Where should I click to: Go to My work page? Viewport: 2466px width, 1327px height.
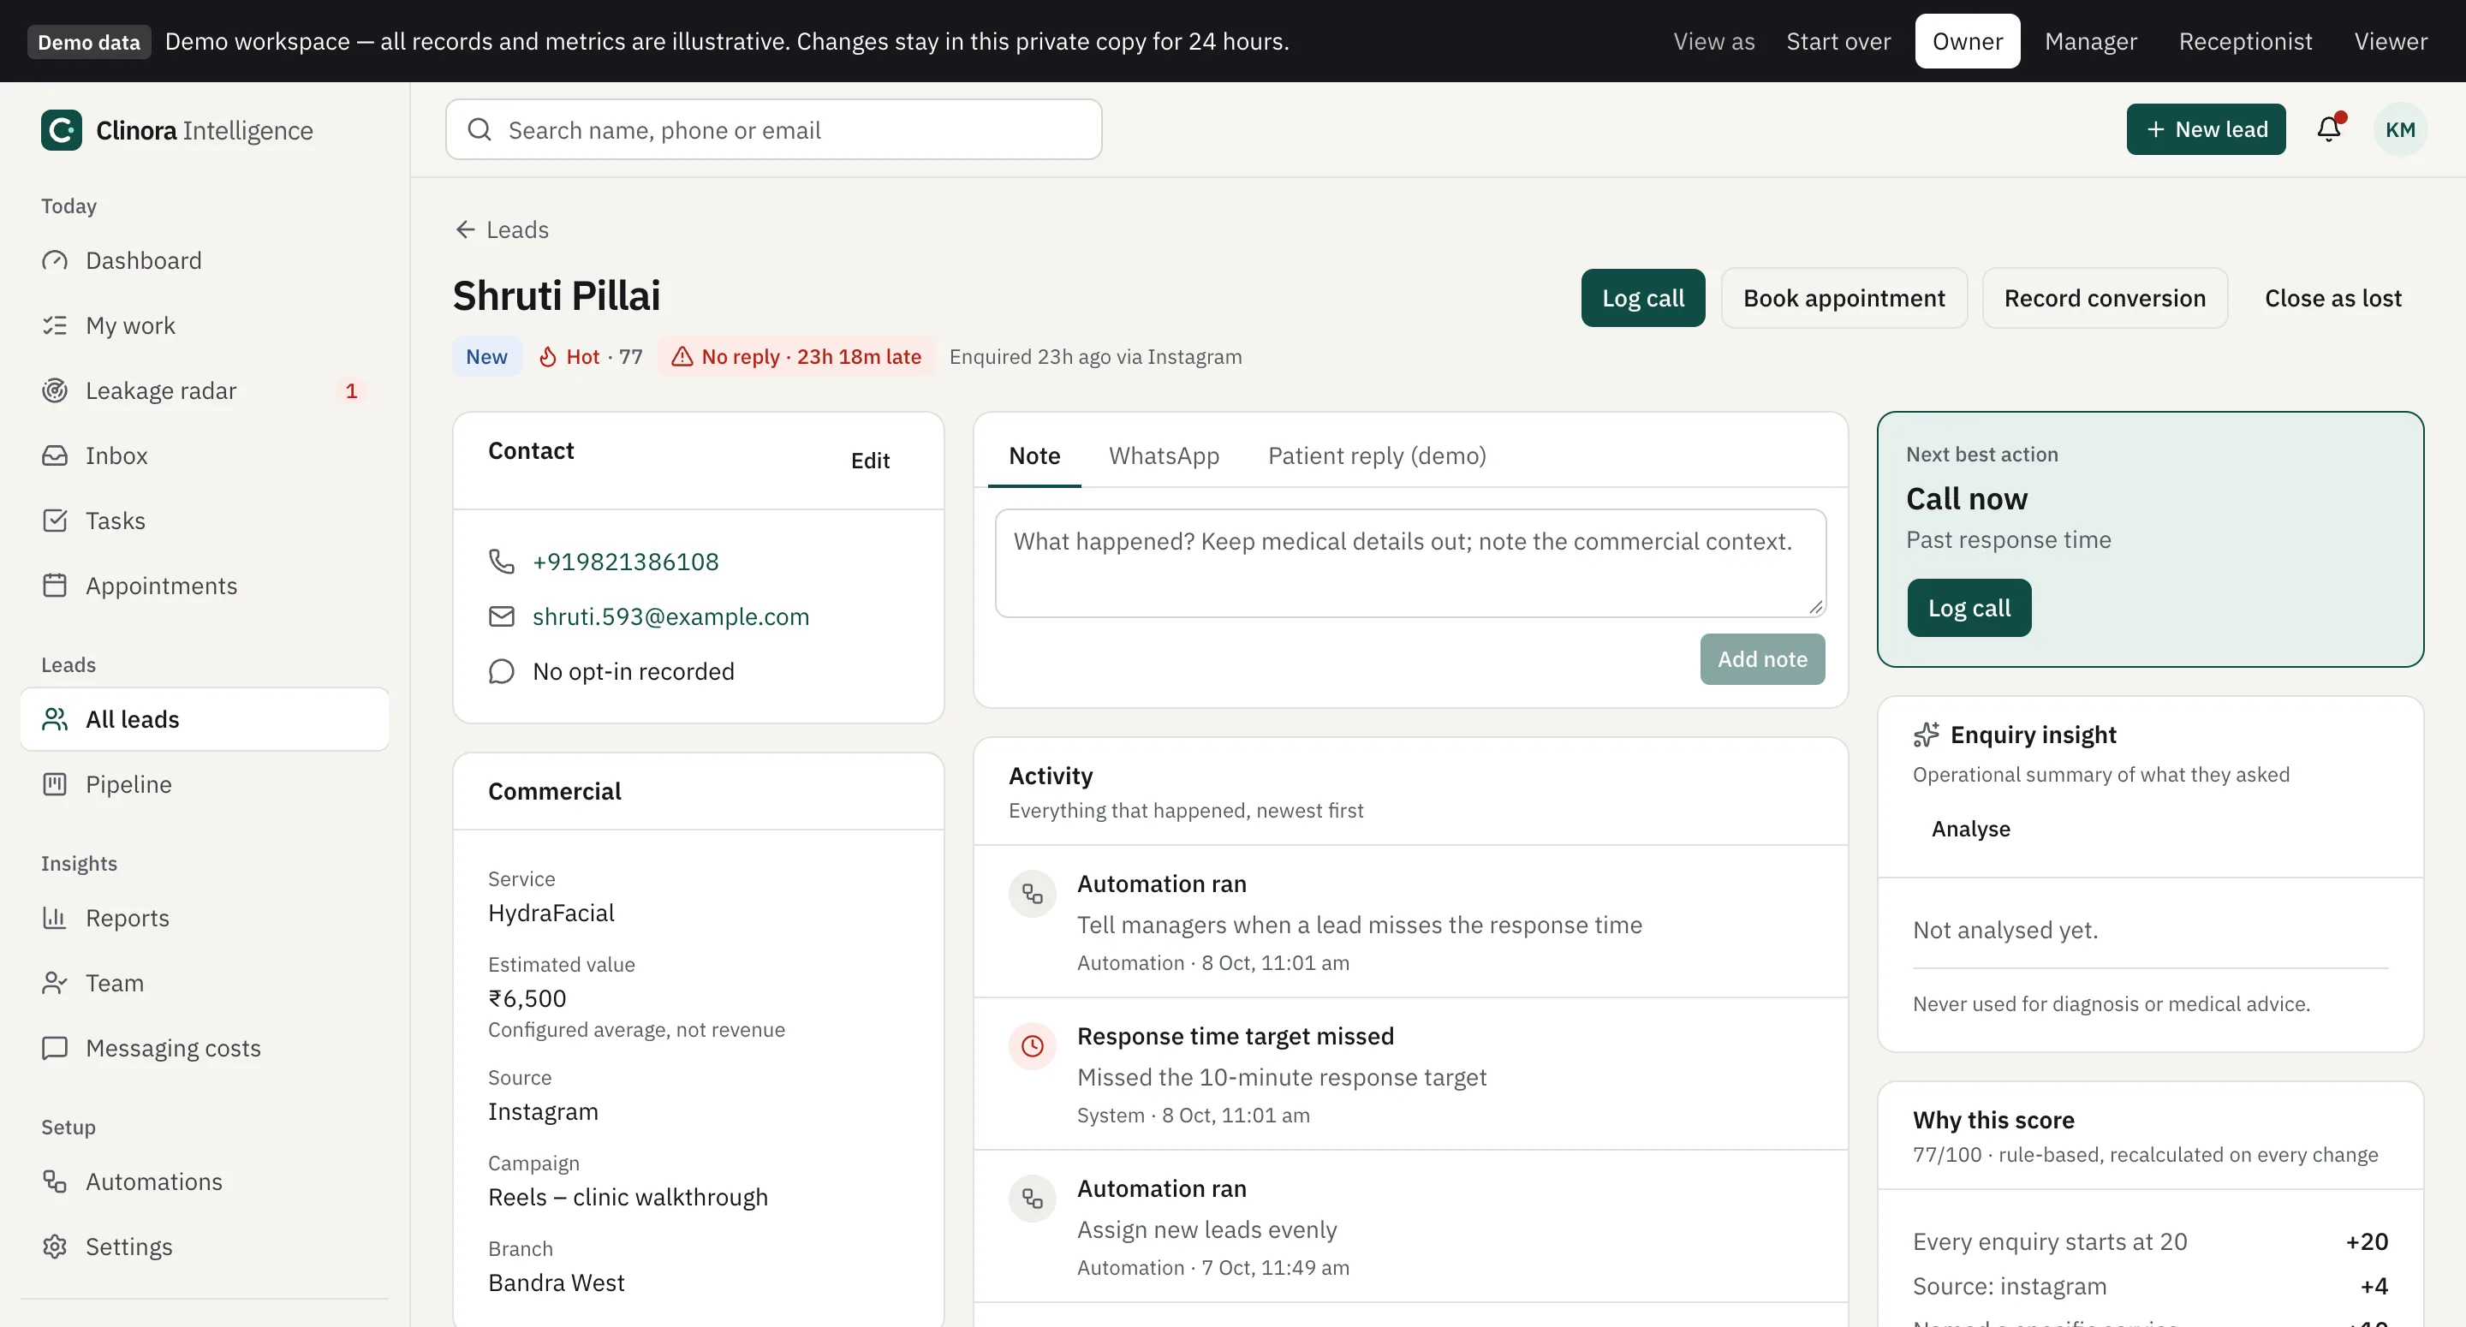coord(204,325)
